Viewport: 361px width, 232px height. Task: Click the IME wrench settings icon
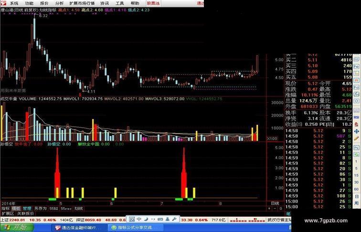[174, 219]
